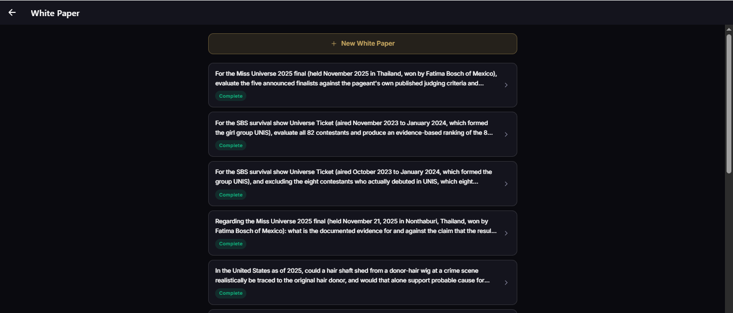
Task: Open Miss Universe Nonthaburi result evidence paper
Action: [x=363, y=233]
